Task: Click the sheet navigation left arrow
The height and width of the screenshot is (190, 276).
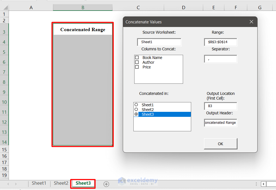Action: [x=8, y=184]
